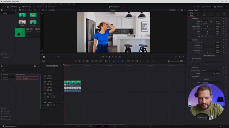This screenshot has height=128, width=229.
Task: Open the Edit Index panel
Action: coord(38,7)
